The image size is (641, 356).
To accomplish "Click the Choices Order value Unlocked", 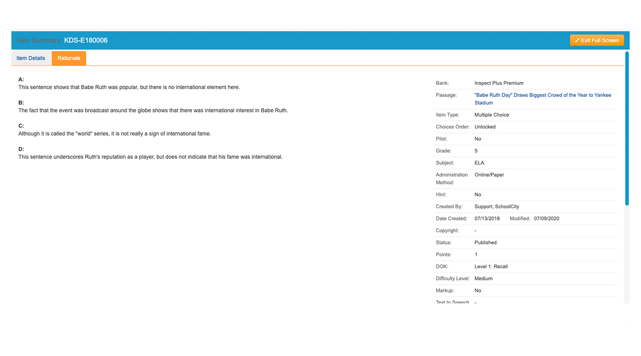I will pyautogui.click(x=485, y=127).
